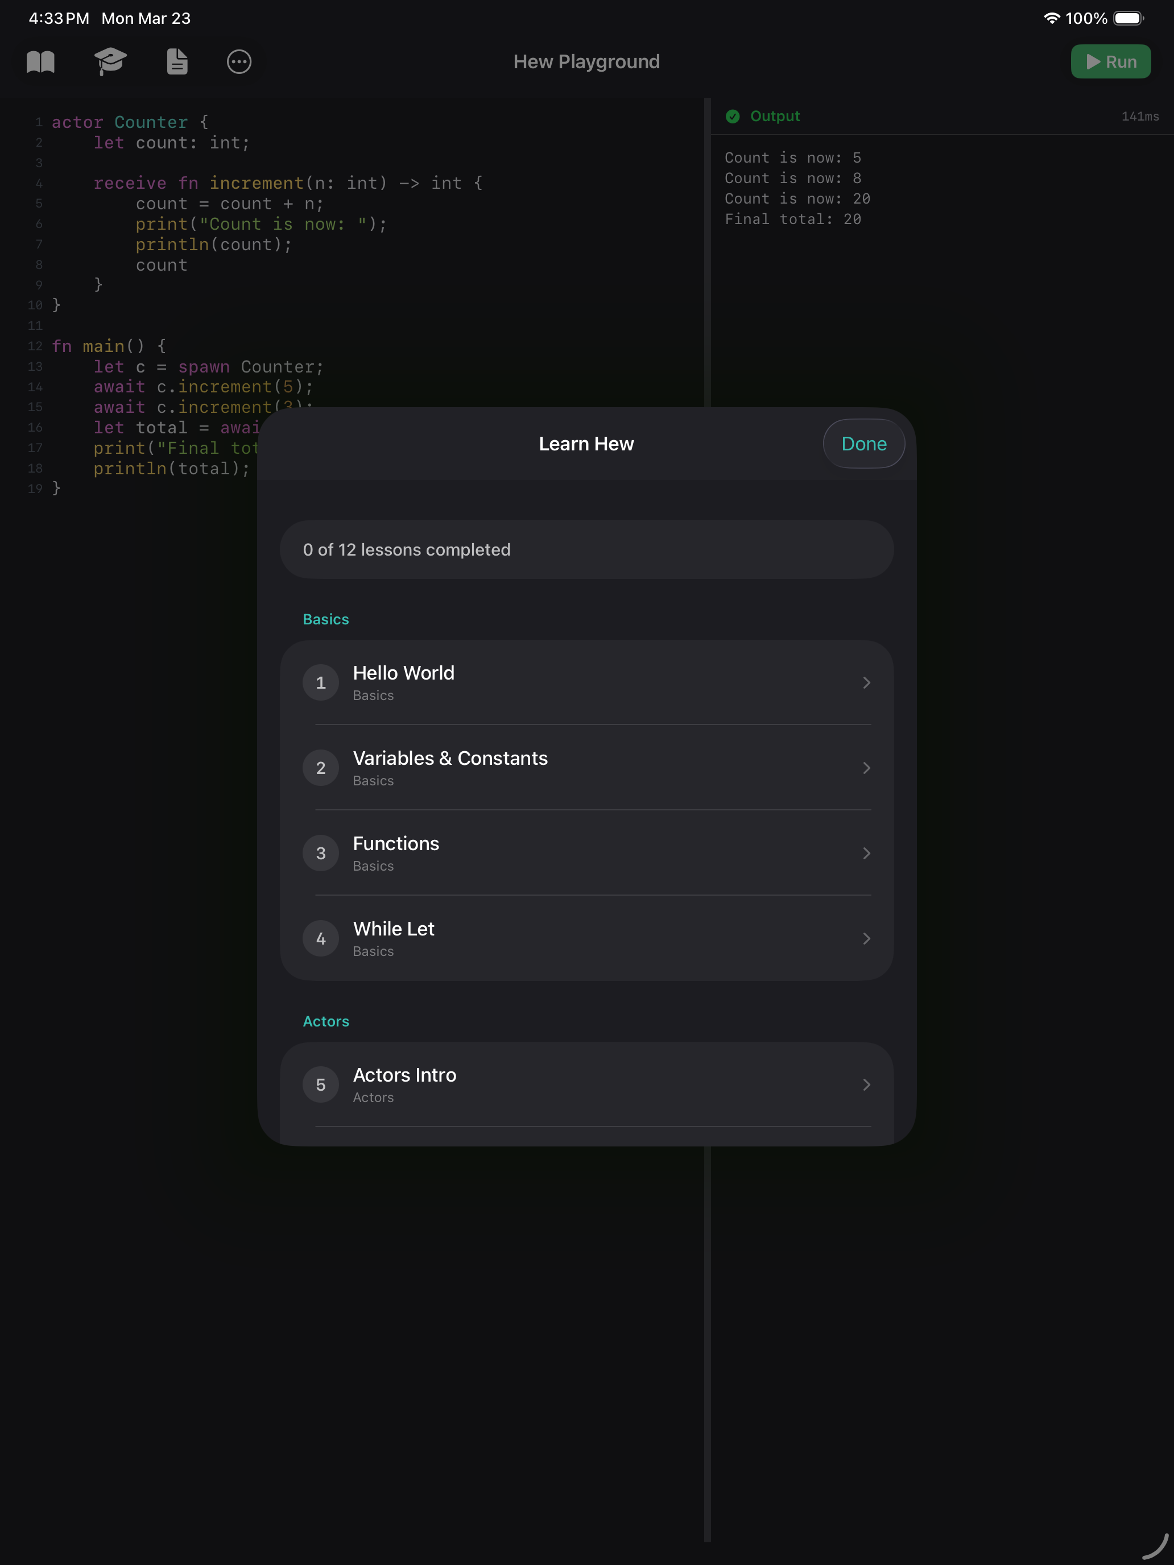The width and height of the screenshot is (1174, 1565).
Task: Click output line 'Count is now: 20'
Action: [x=797, y=199]
